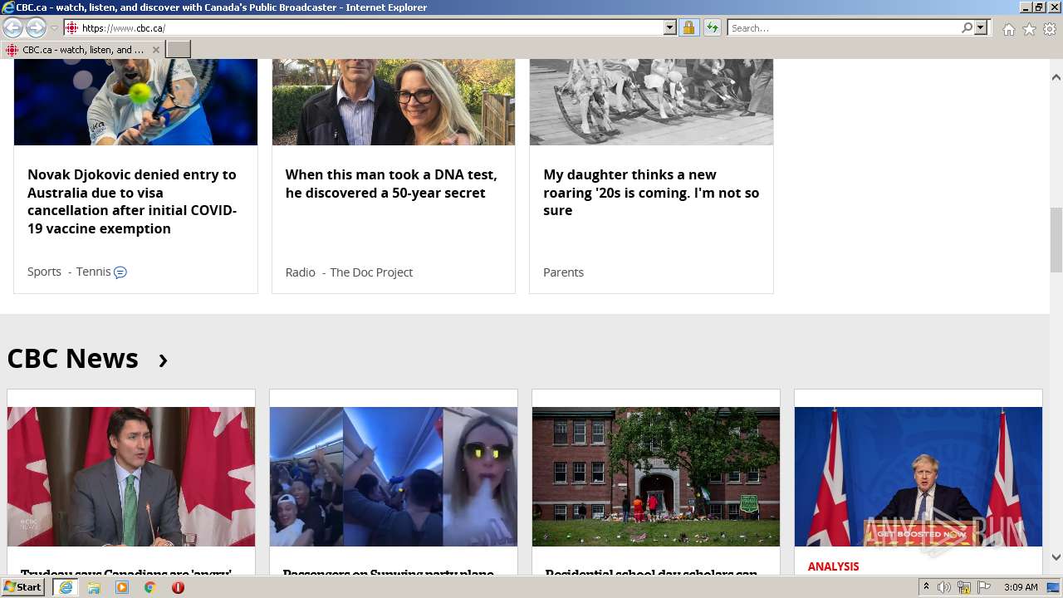Expand the address bar autocomplete dropdown
1063x598 pixels.
click(x=670, y=27)
